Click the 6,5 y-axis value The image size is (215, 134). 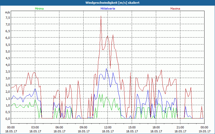coord(8,31)
